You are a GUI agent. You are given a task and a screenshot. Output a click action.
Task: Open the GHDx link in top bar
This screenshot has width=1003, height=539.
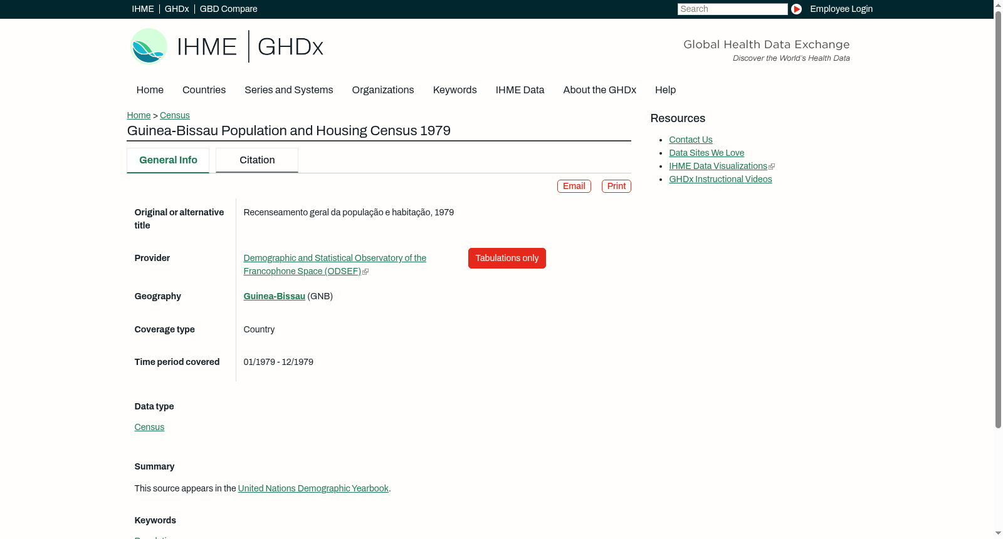177,9
